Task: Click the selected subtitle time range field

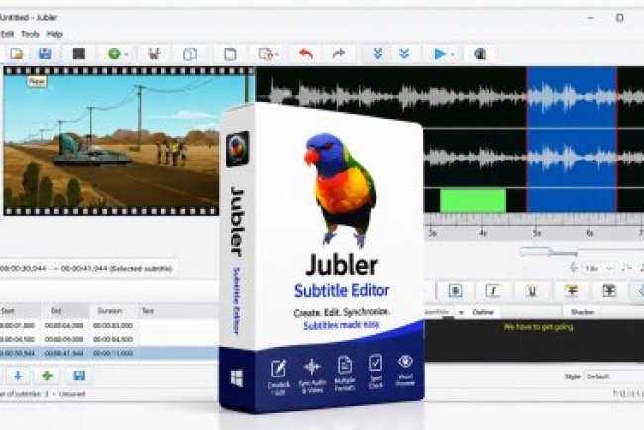Action: coord(87,269)
